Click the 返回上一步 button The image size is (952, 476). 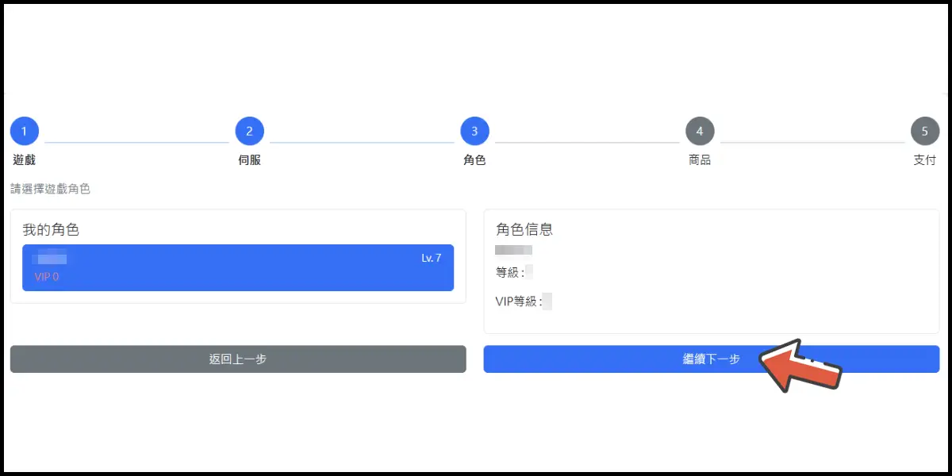[x=238, y=359]
